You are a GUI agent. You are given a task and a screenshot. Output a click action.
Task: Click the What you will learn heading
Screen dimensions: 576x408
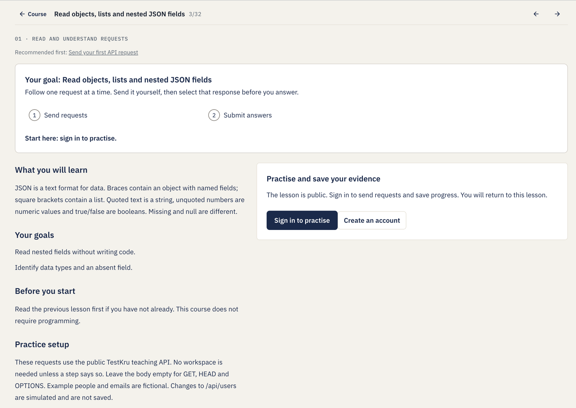51,170
